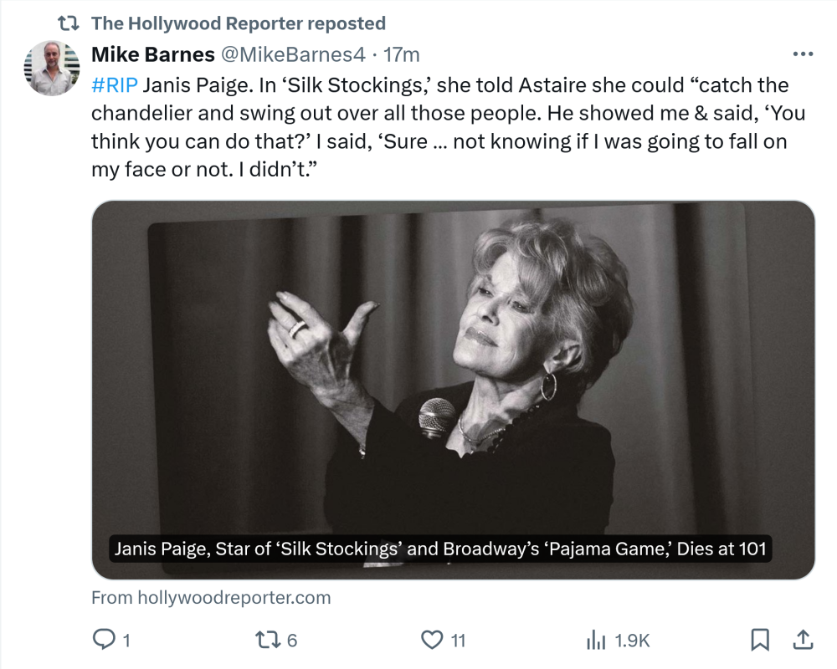Open Mike Barnes profile avatar
Viewport: 837px width, 669px height.
[x=52, y=69]
